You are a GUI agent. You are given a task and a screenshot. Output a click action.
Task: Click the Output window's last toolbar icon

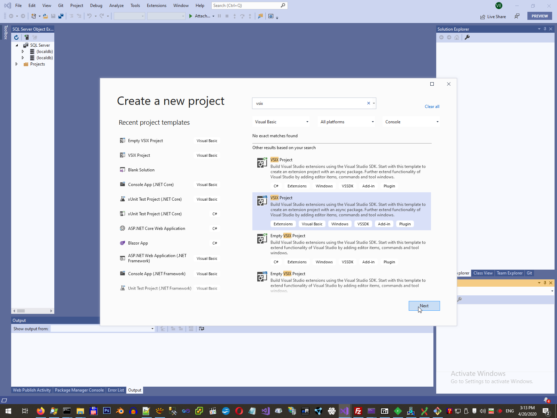pos(201,328)
